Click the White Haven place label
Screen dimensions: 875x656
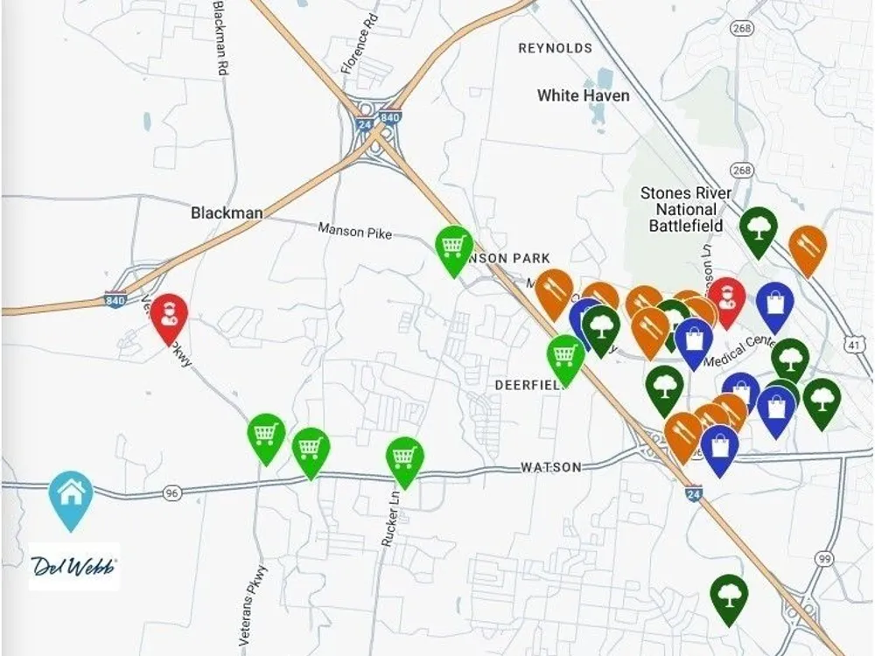coord(583,95)
